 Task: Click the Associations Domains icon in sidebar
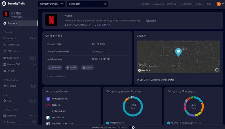[x=5, y=116]
